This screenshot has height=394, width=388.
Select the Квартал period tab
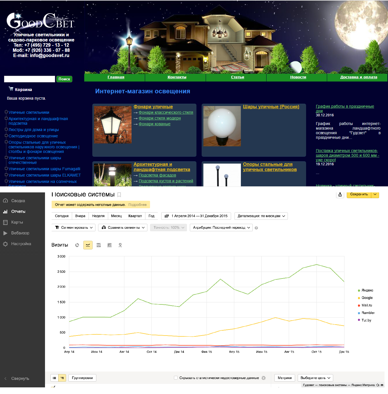click(135, 216)
